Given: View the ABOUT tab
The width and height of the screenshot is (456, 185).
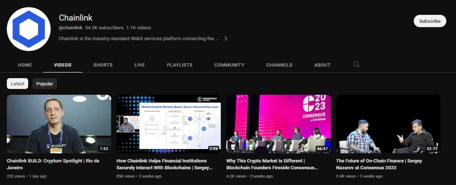Looking at the screenshot, I should click(x=322, y=65).
